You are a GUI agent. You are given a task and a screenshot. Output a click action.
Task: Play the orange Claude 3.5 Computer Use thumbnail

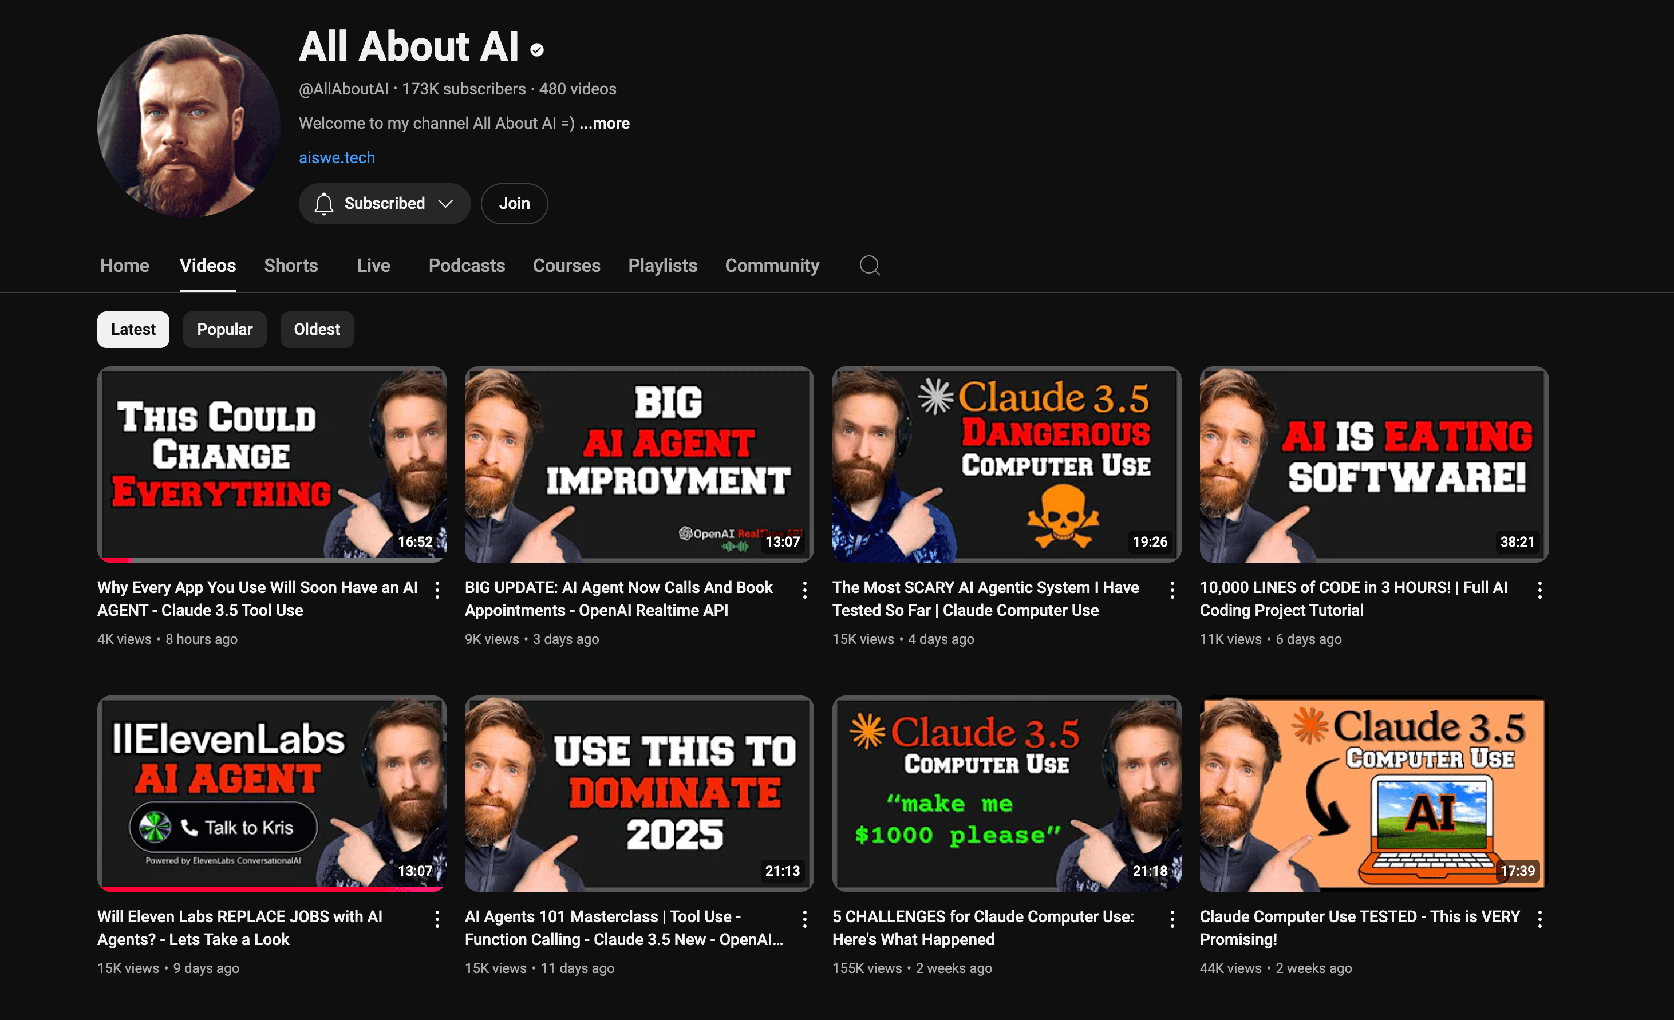pyautogui.click(x=1375, y=793)
